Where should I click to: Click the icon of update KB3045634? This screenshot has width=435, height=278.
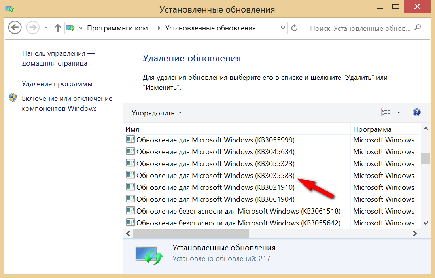pos(130,151)
